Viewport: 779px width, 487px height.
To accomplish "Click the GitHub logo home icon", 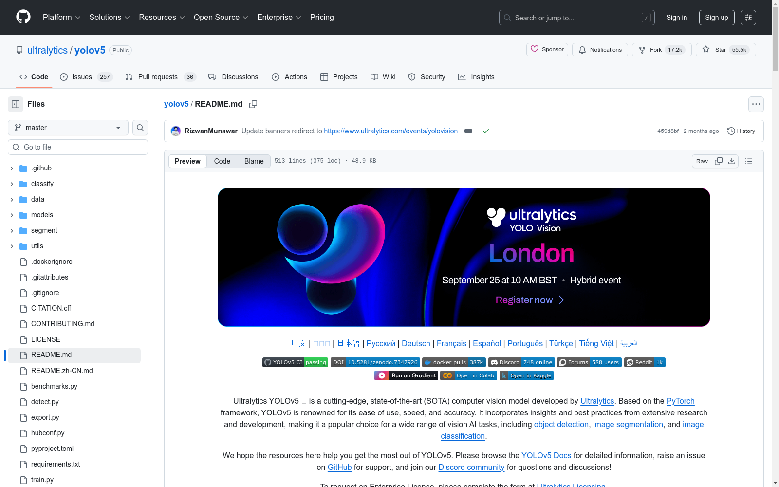I will [23, 17].
